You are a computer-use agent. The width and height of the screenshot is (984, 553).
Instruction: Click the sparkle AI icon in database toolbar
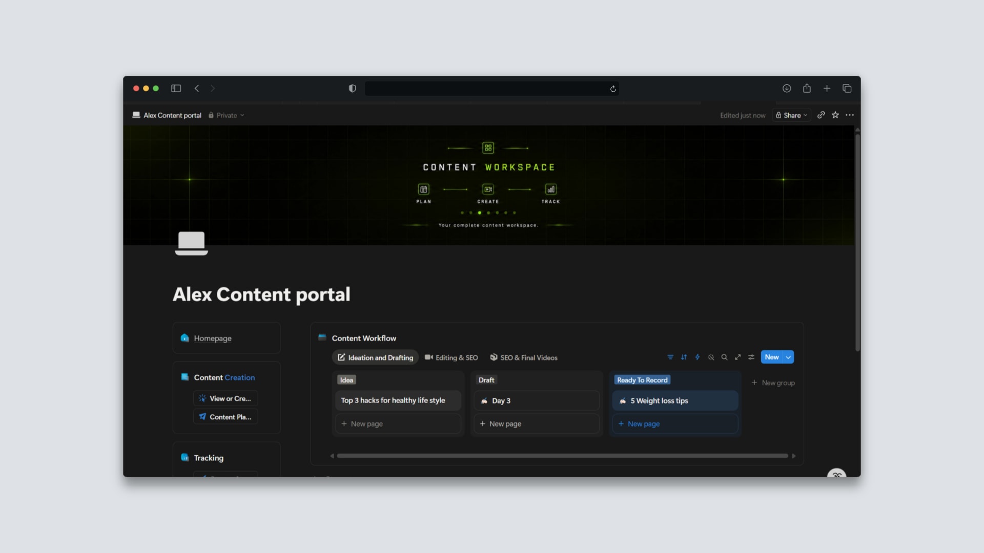[x=711, y=357]
